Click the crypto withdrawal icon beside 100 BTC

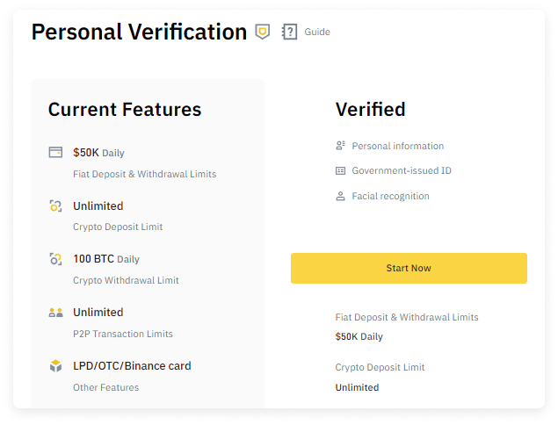point(55,259)
